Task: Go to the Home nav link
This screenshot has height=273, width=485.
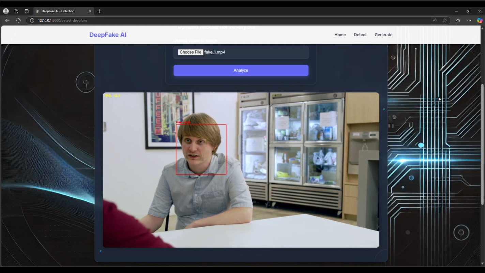Action: [340, 35]
